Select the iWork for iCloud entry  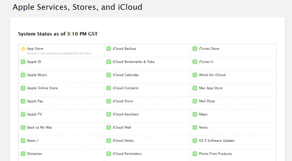click(x=212, y=75)
